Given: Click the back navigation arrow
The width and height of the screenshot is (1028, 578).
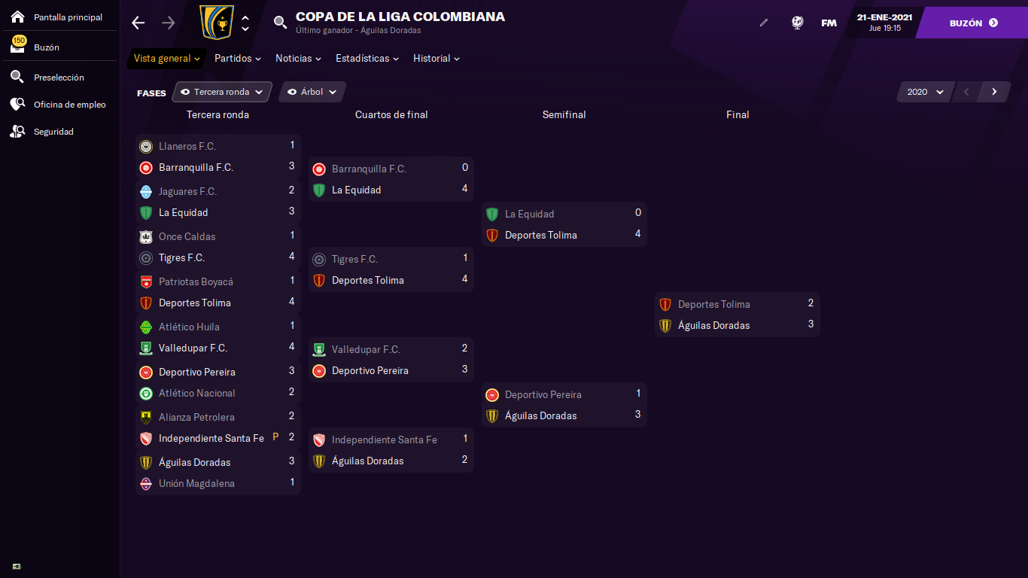Looking at the screenshot, I should [x=138, y=23].
